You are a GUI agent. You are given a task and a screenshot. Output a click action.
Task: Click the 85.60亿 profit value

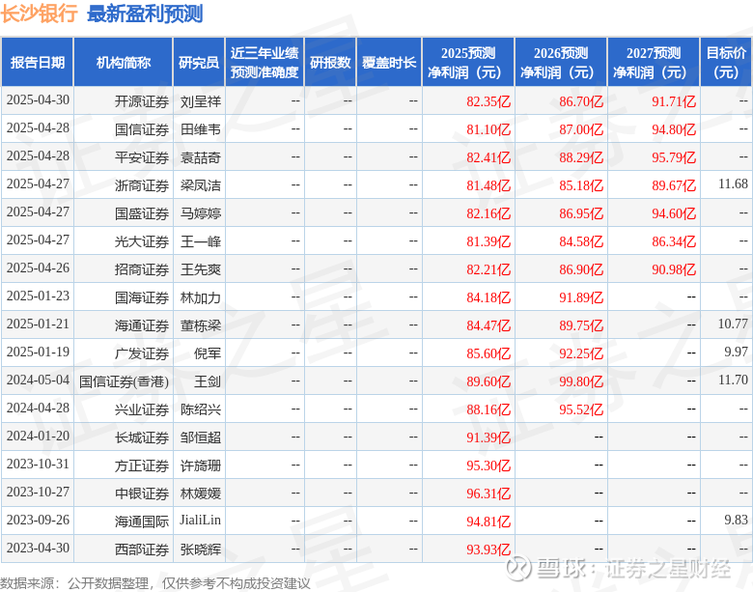point(488,353)
